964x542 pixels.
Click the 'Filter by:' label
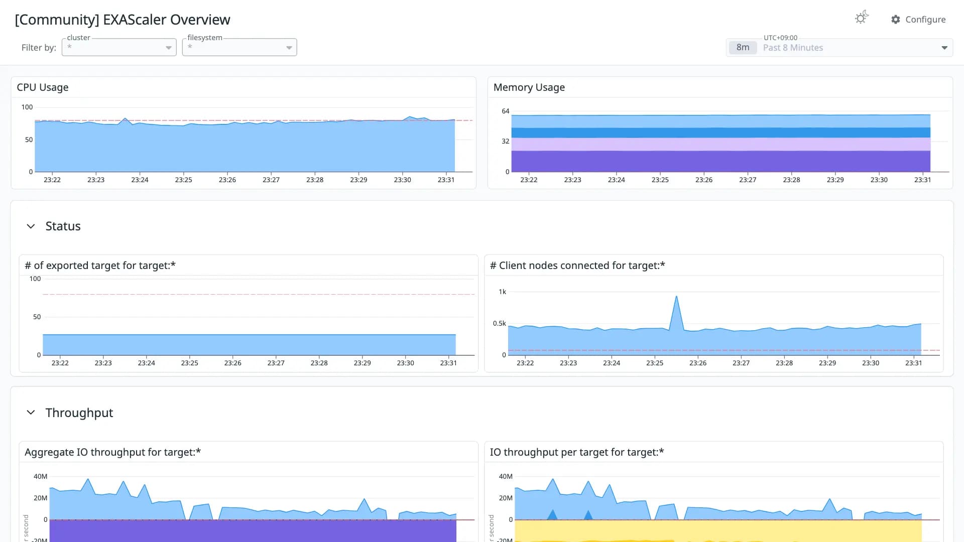click(x=39, y=48)
